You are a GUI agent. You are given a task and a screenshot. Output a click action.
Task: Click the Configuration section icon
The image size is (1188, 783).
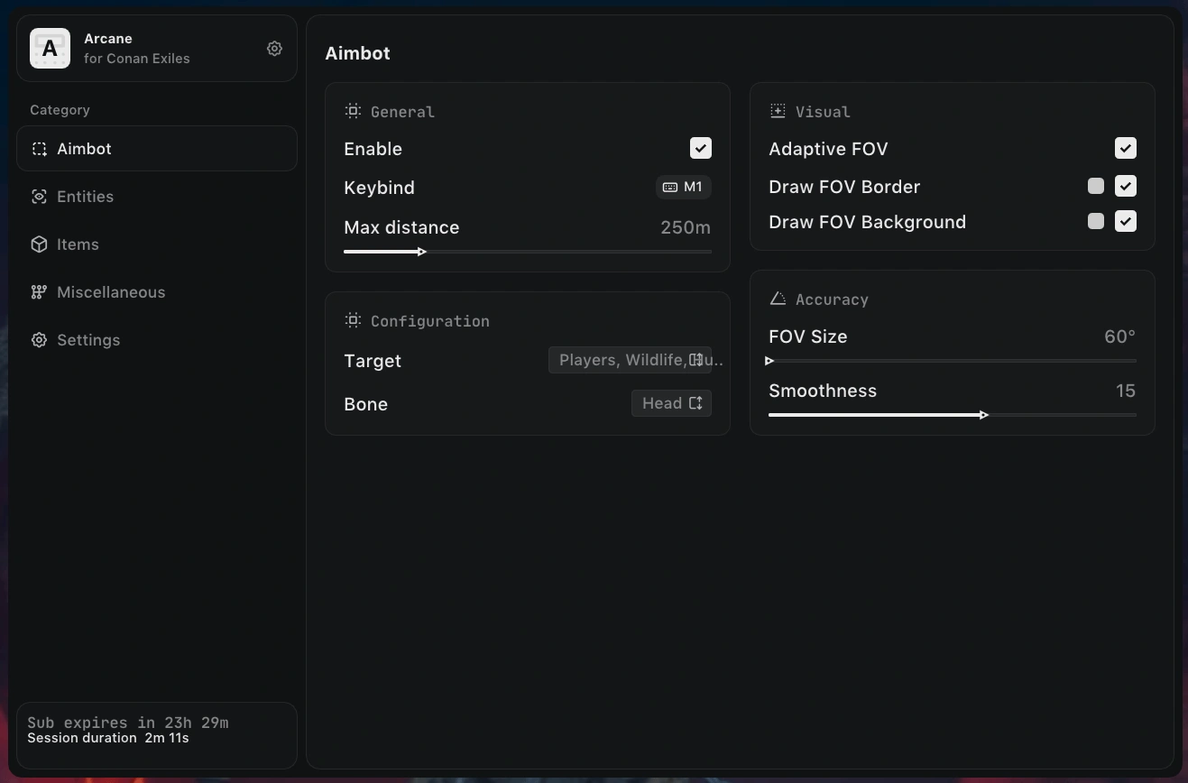[x=353, y=320]
